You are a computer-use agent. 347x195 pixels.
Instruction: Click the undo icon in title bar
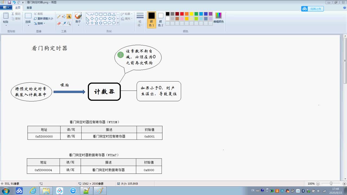14,2
